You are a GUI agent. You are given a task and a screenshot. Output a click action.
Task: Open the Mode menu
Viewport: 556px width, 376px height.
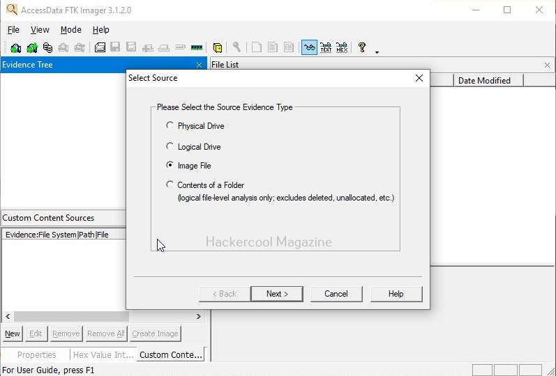[70, 30]
